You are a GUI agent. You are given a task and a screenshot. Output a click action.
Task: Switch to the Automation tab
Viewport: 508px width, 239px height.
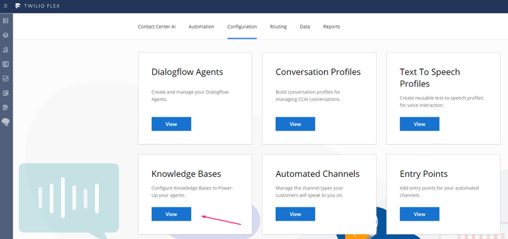(201, 27)
